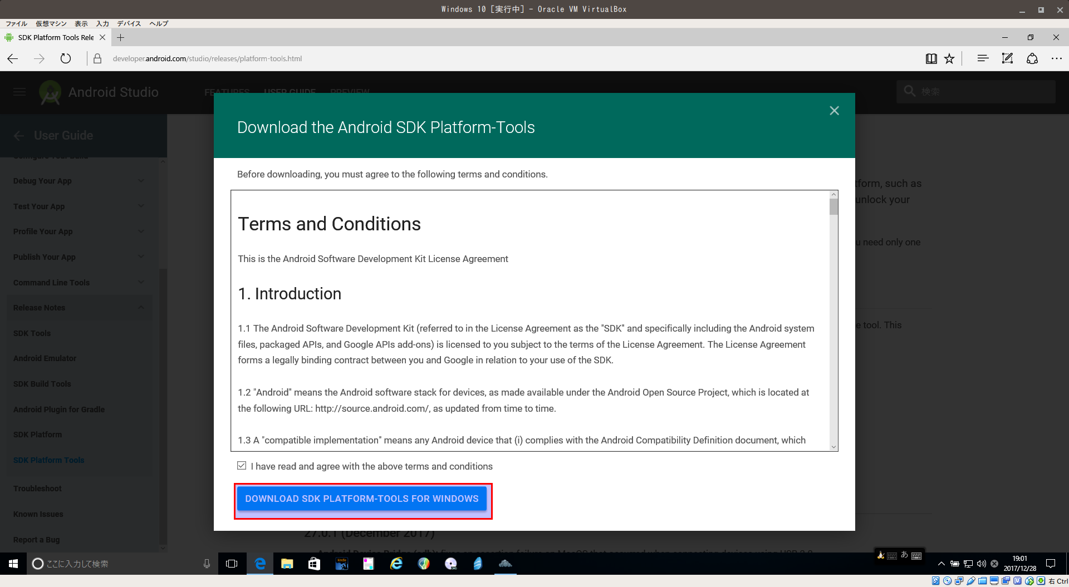This screenshot has width=1069, height=587.
Task: Open Task View
Action: point(232,564)
